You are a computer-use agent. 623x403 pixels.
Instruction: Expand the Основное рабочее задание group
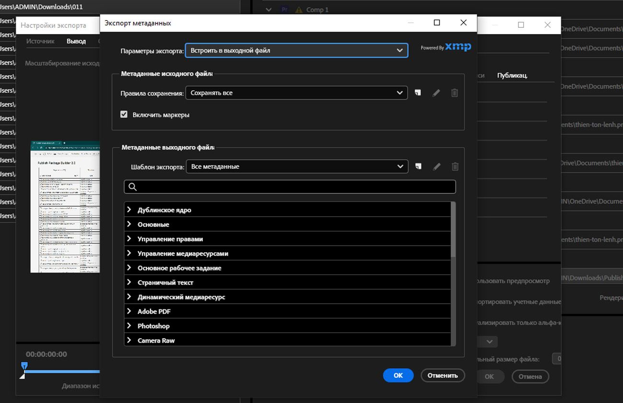(x=129, y=268)
